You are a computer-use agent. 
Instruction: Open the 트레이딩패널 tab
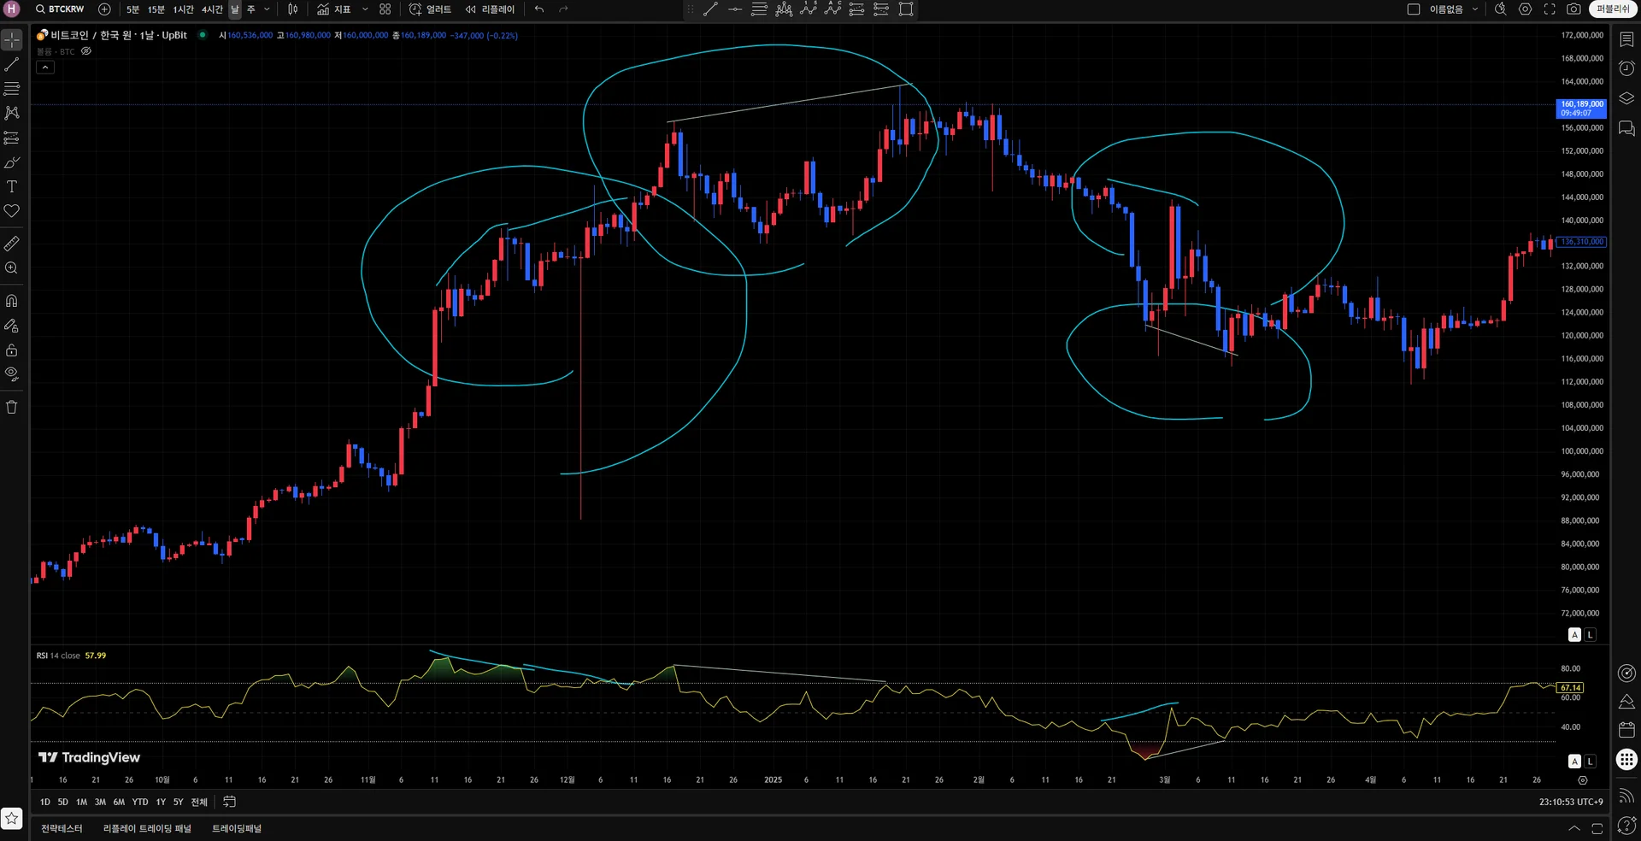coord(237,828)
